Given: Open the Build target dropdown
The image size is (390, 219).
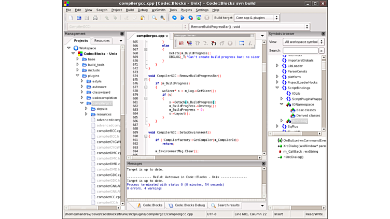Looking at the screenshot, I should 257,18.
